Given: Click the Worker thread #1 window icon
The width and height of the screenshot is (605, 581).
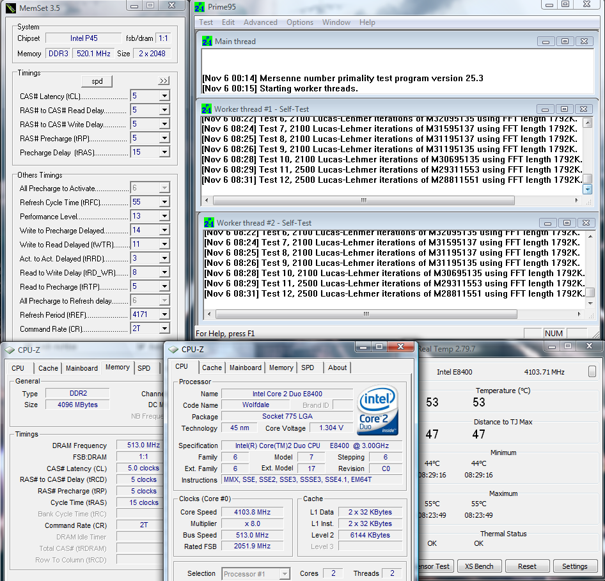Looking at the screenshot, I should click(x=207, y=109).
